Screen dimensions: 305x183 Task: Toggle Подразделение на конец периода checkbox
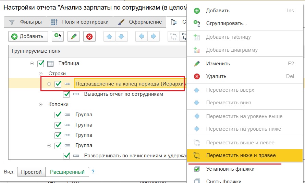(58, 84)
